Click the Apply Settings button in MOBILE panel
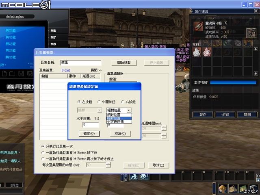This screenshot has height=195, width=260. coord(21,87)
